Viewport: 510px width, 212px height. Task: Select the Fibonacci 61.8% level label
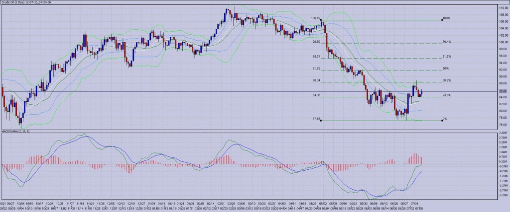(x=446, y=56)
